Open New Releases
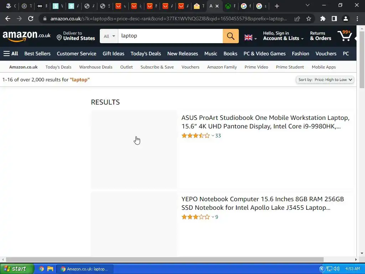365x274 pixels. (182, 54)
